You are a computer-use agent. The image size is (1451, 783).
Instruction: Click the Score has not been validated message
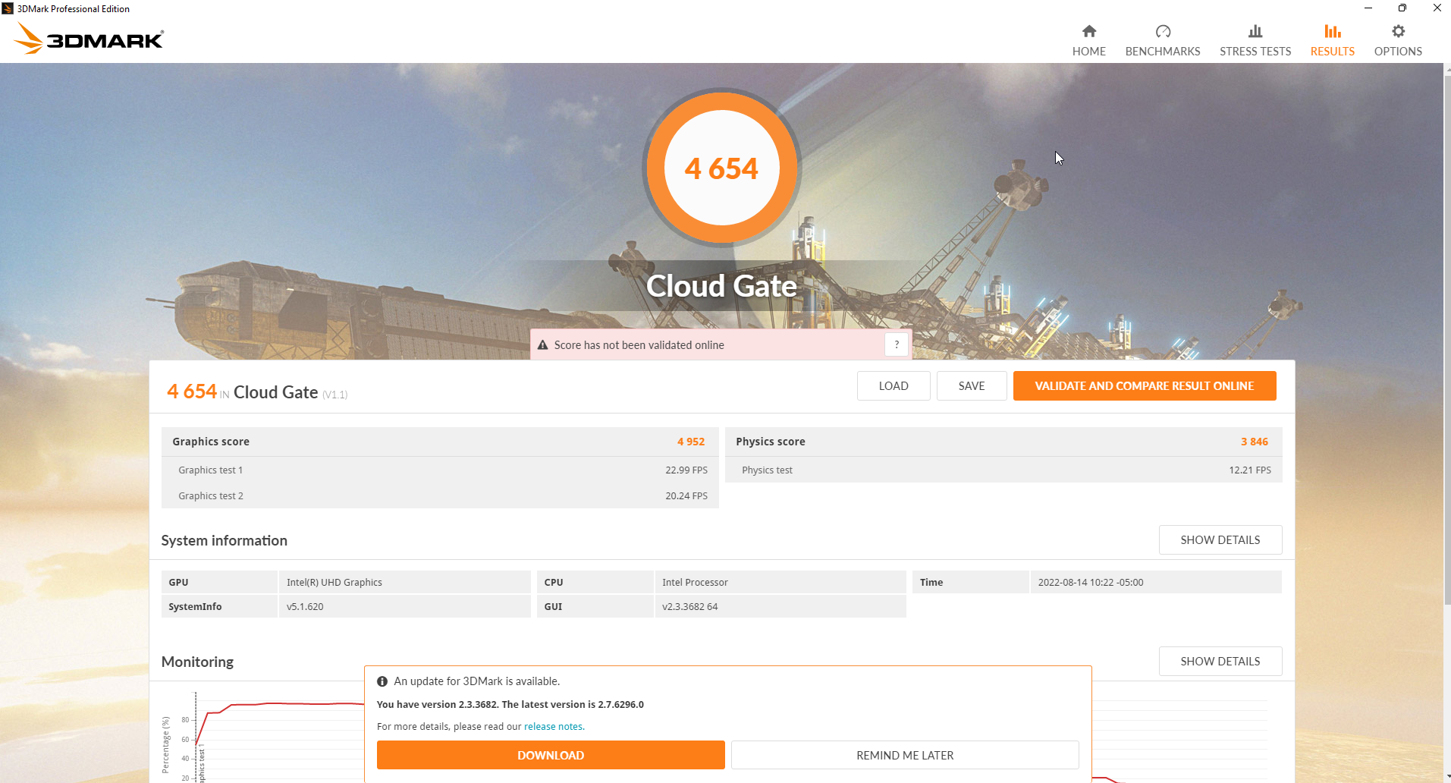coord(639,345)
